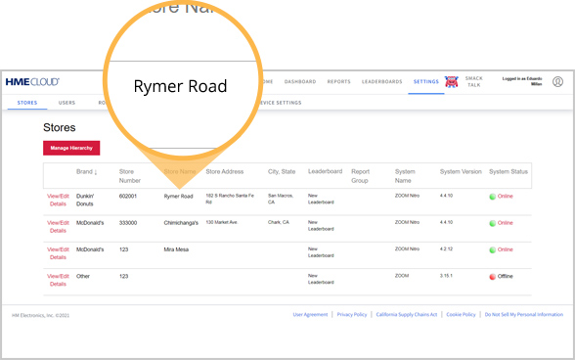This screenshot has height=360, width=575.
Task: Click green status dot for Chimichanga's
Action: [x=493, y=223]
